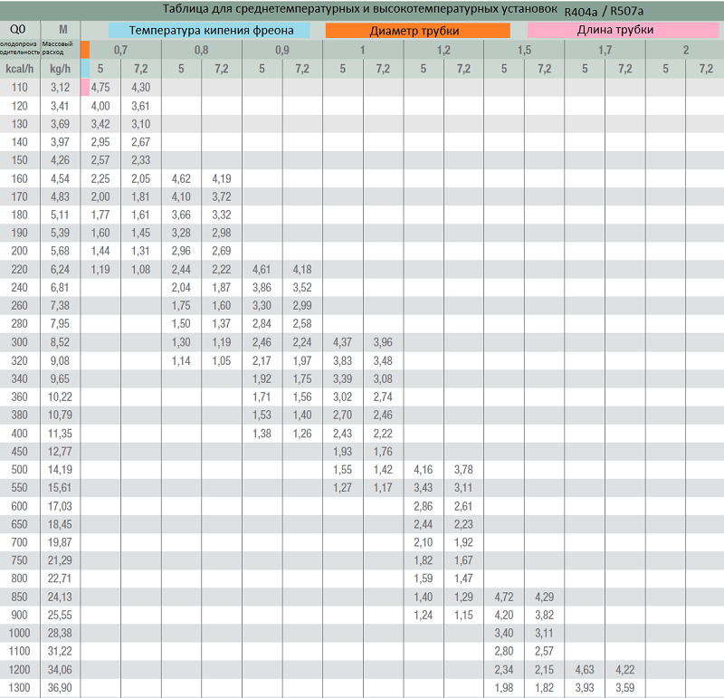Click cell 3,82 in the 900 row
This screenshot has width=724, height=698.
click(545, 615)
